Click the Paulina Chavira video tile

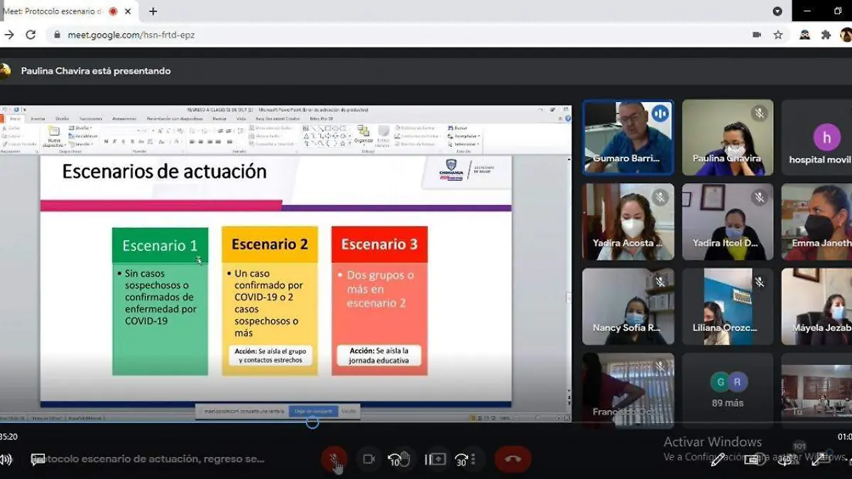(x=727, y=137)
